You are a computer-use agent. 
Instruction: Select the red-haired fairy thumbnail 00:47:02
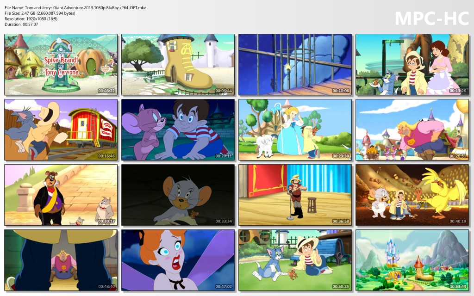point(178,260)
